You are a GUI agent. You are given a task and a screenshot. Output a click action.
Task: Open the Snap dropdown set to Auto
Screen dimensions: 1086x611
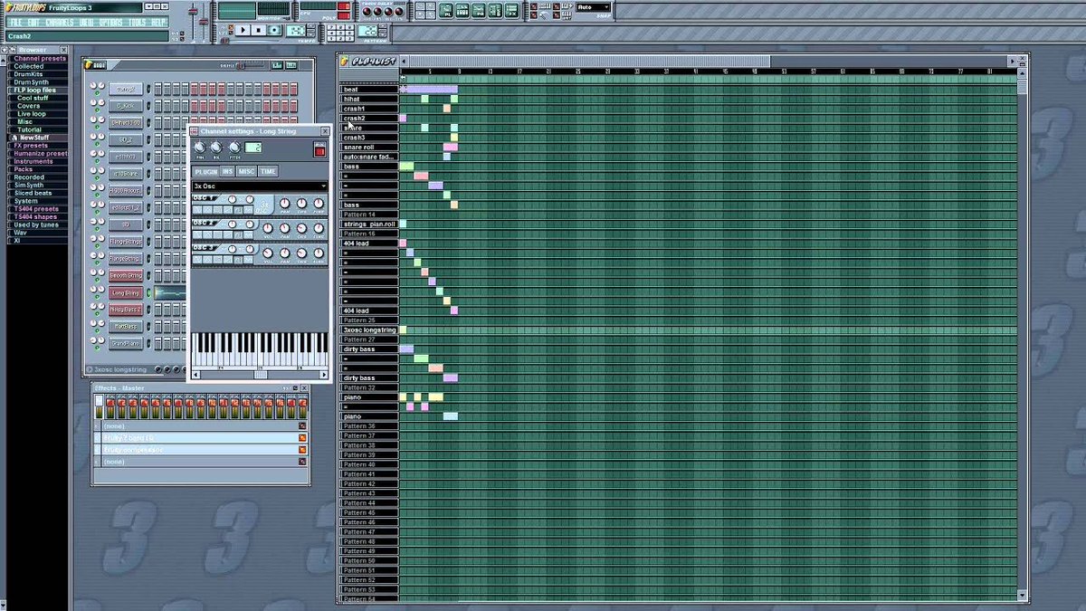[x=594, y=7]
